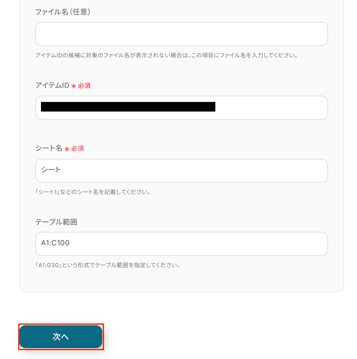Click the アイテムIDの候補 helper text

tap(166, 55)
